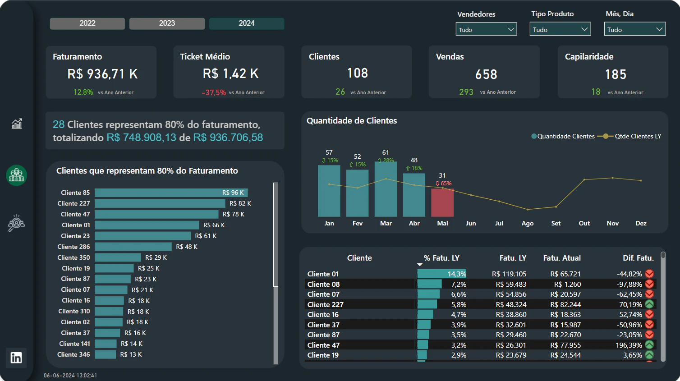This screenshot has width=680, height=381.
Task: Click the Qtde Clientes LY legend marker
Action: 606,136
